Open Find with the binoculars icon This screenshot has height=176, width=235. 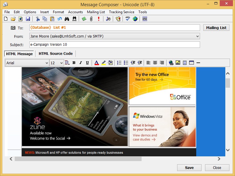coord(67,19)
